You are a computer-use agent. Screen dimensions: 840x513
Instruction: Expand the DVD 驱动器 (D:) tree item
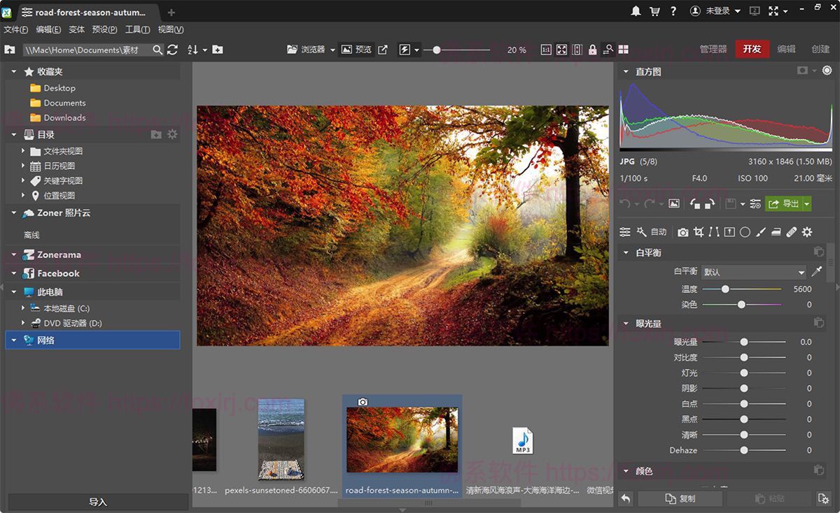22,324
